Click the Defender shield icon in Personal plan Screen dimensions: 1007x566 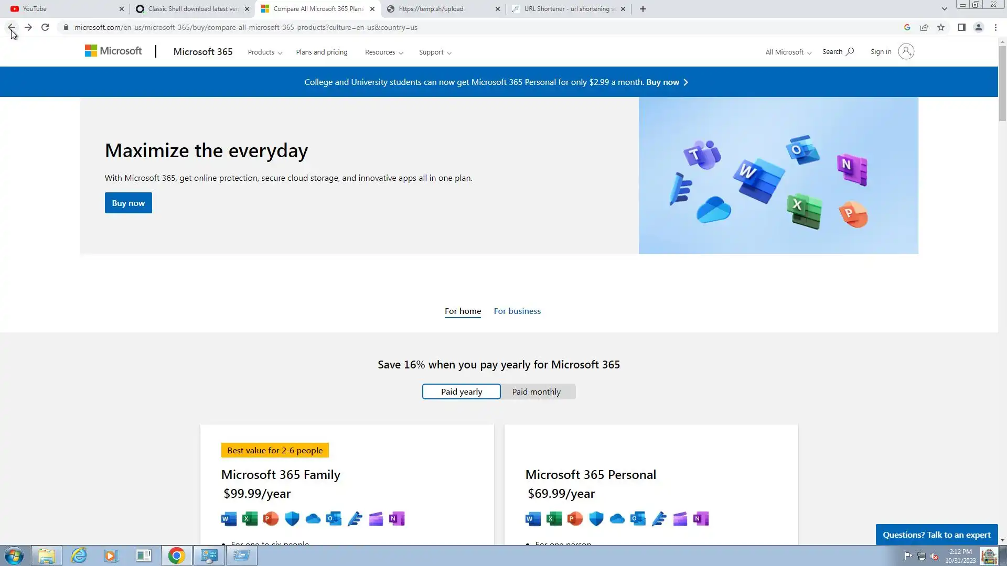pyautogui.click(x=596, y=519)
